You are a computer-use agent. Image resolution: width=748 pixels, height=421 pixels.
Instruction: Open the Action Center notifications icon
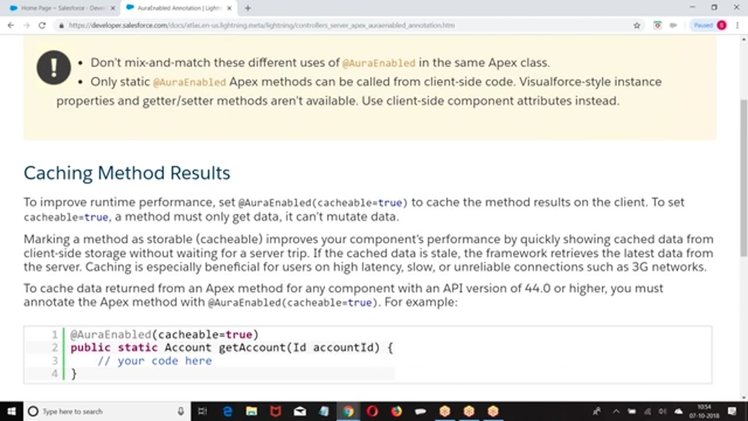(732, 411)
